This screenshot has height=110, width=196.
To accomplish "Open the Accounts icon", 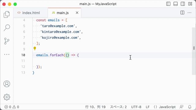I will pyautogui.click(x=7, y=84).
